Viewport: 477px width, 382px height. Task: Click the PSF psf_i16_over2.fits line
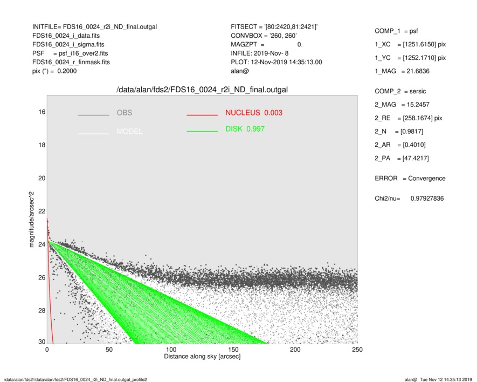click(x=70, y=53)
